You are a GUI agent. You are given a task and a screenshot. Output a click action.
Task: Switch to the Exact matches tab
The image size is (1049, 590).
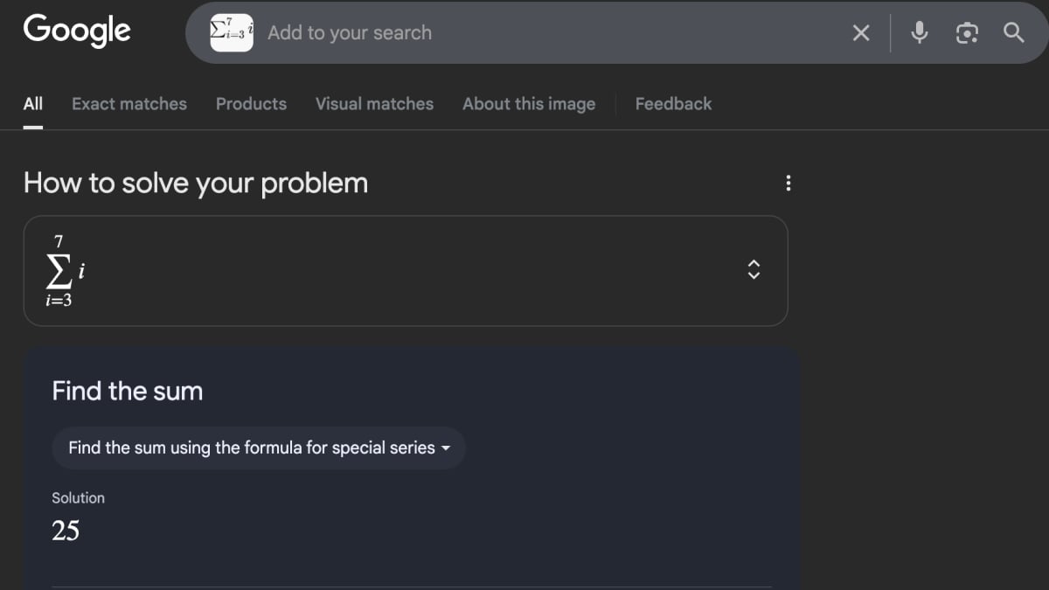(x=129, y=104)
